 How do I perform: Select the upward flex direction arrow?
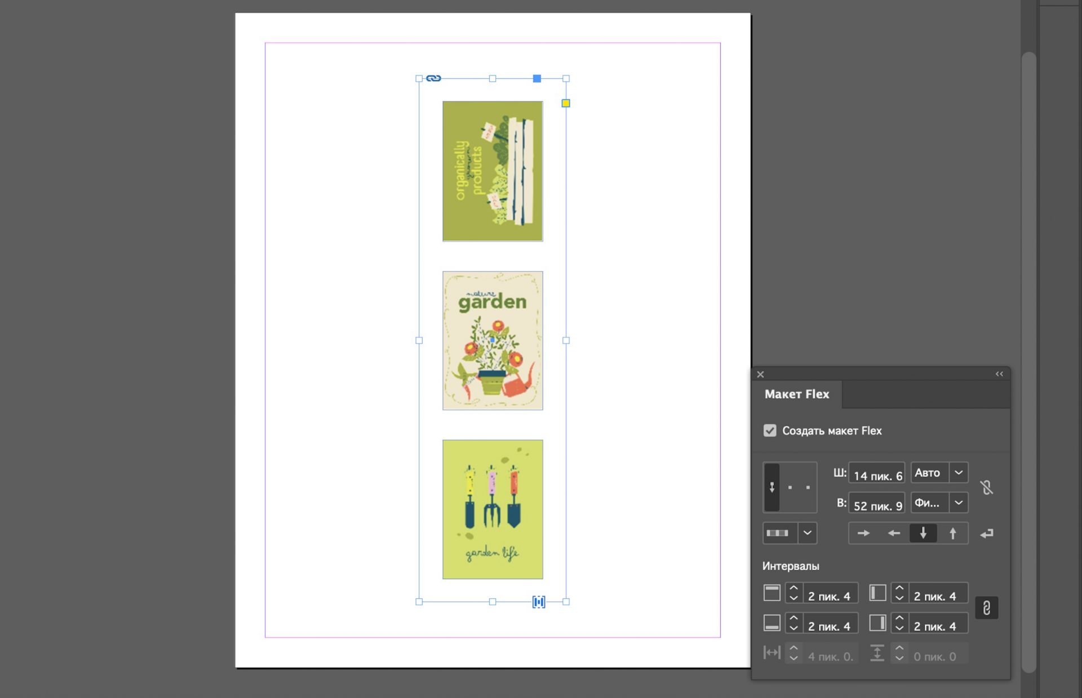click(953, 533)
